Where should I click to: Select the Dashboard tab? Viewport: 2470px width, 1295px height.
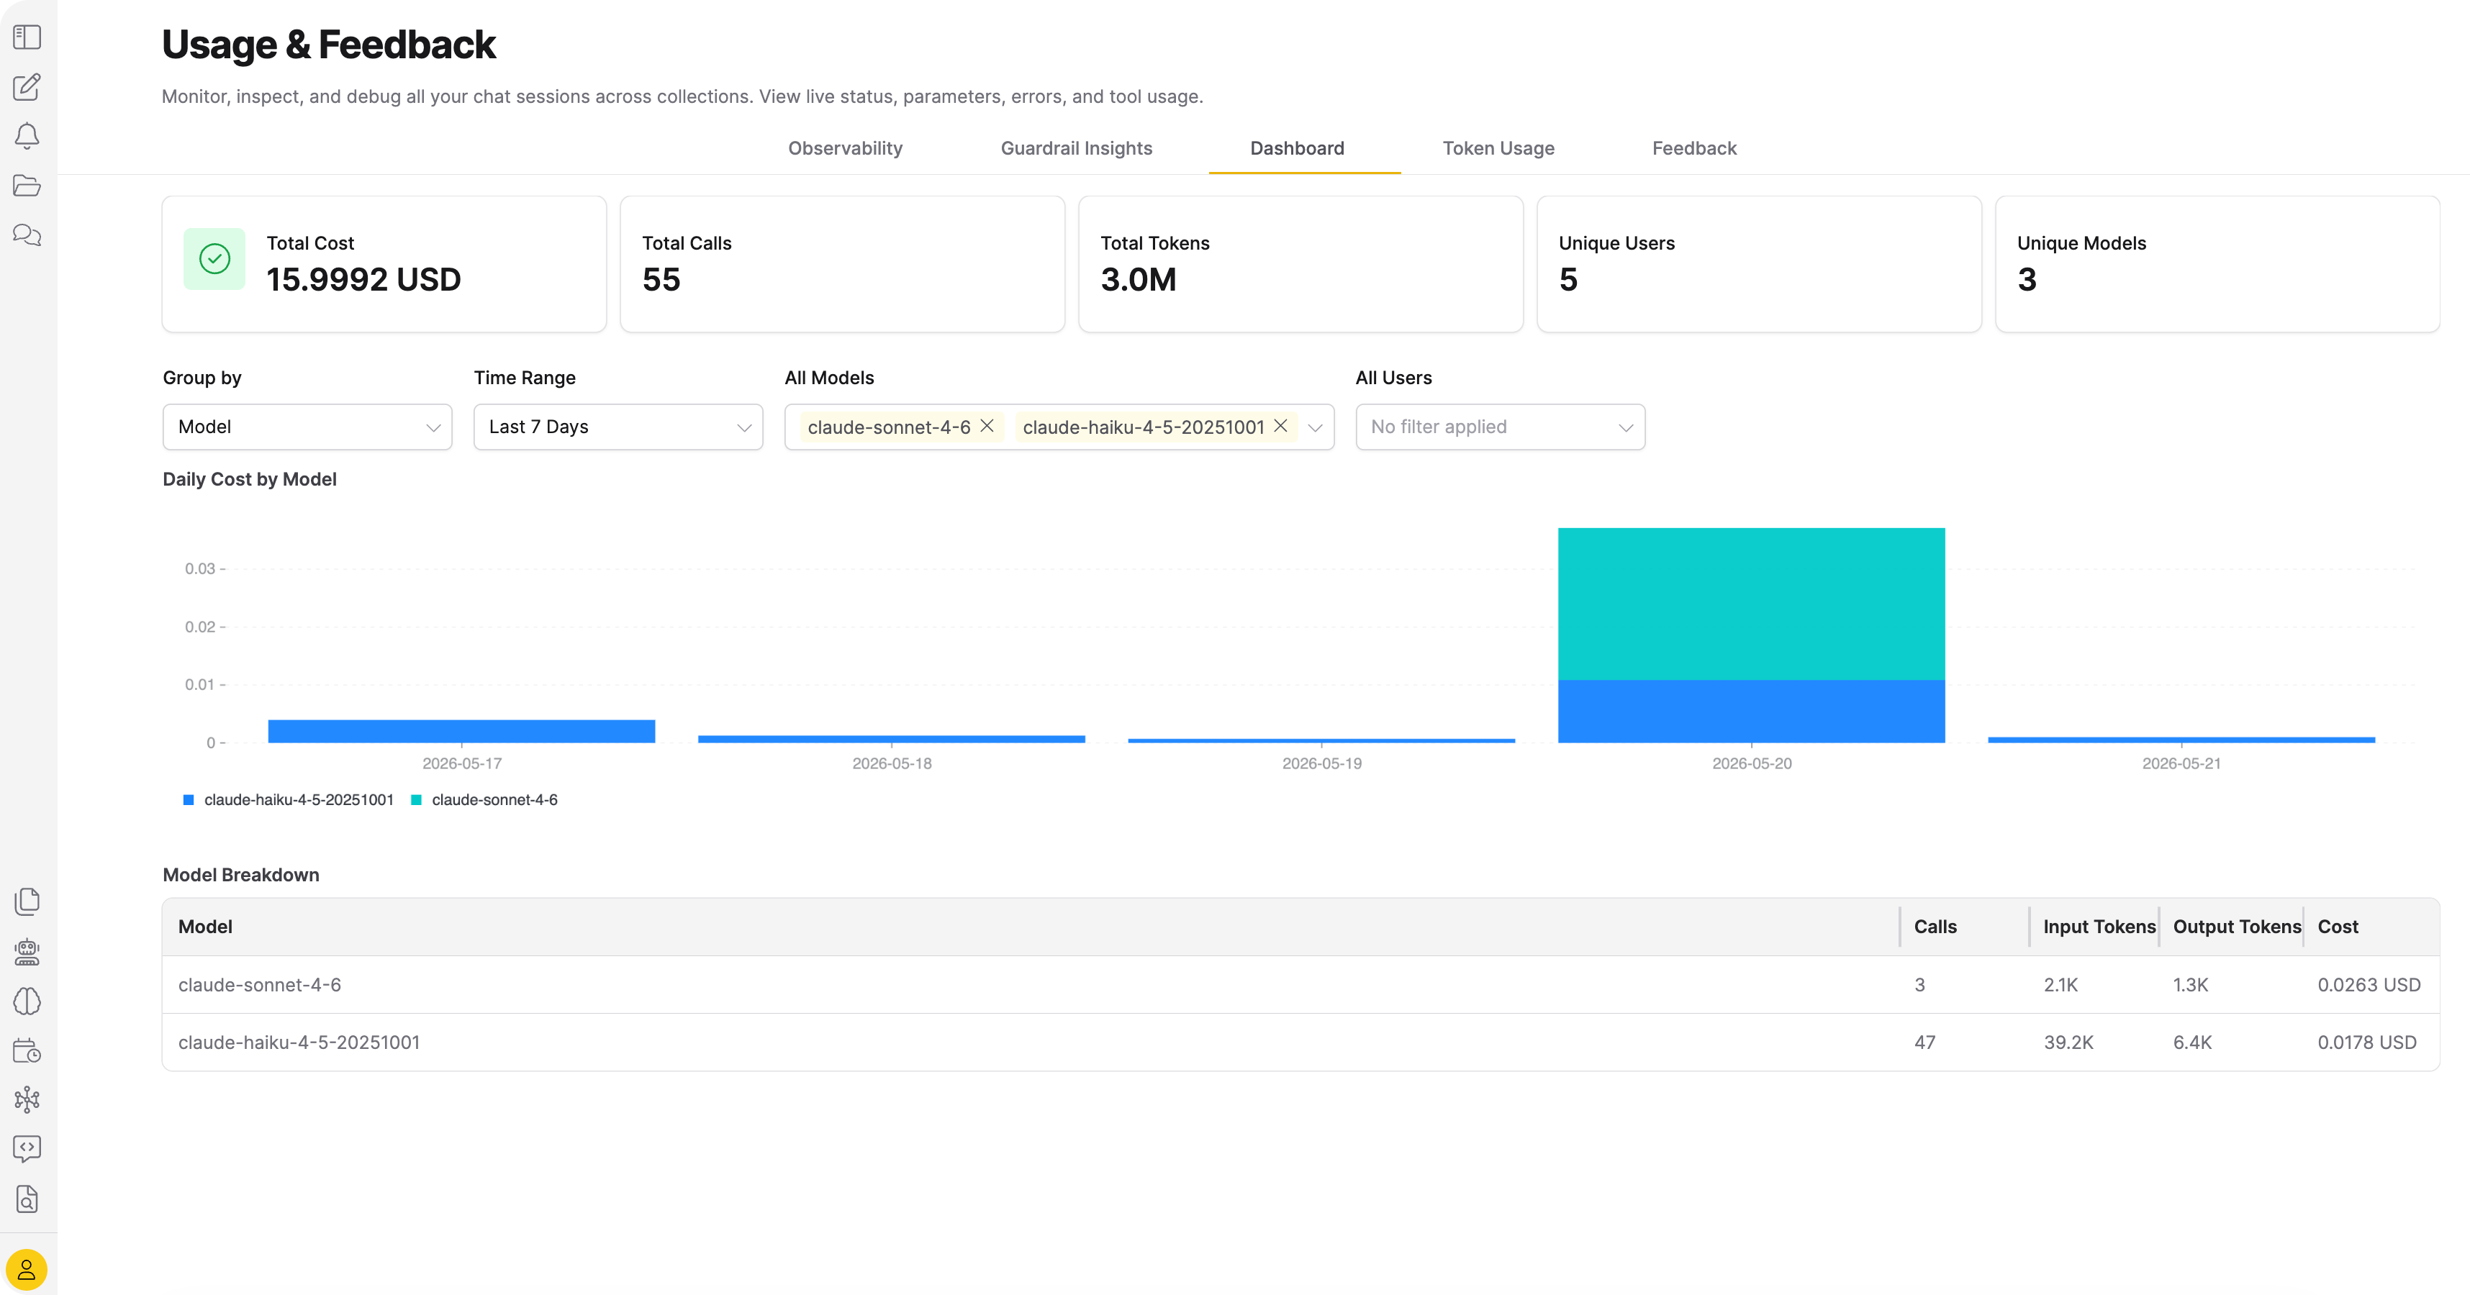point(1296,149)
